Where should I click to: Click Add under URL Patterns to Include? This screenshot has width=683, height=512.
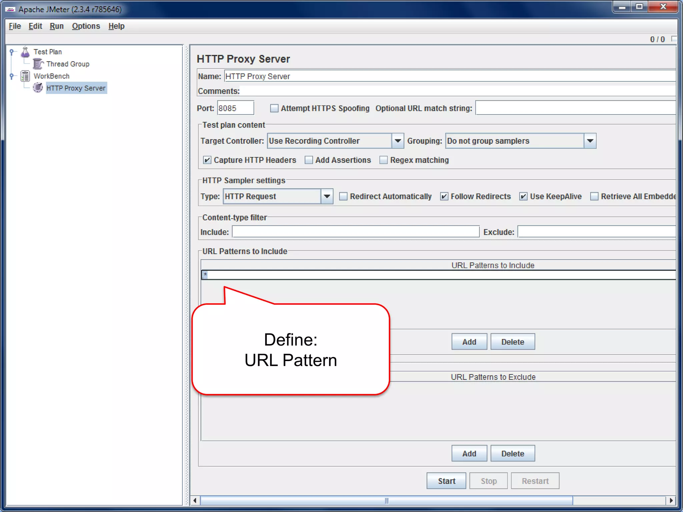click(x=469, y=342)
